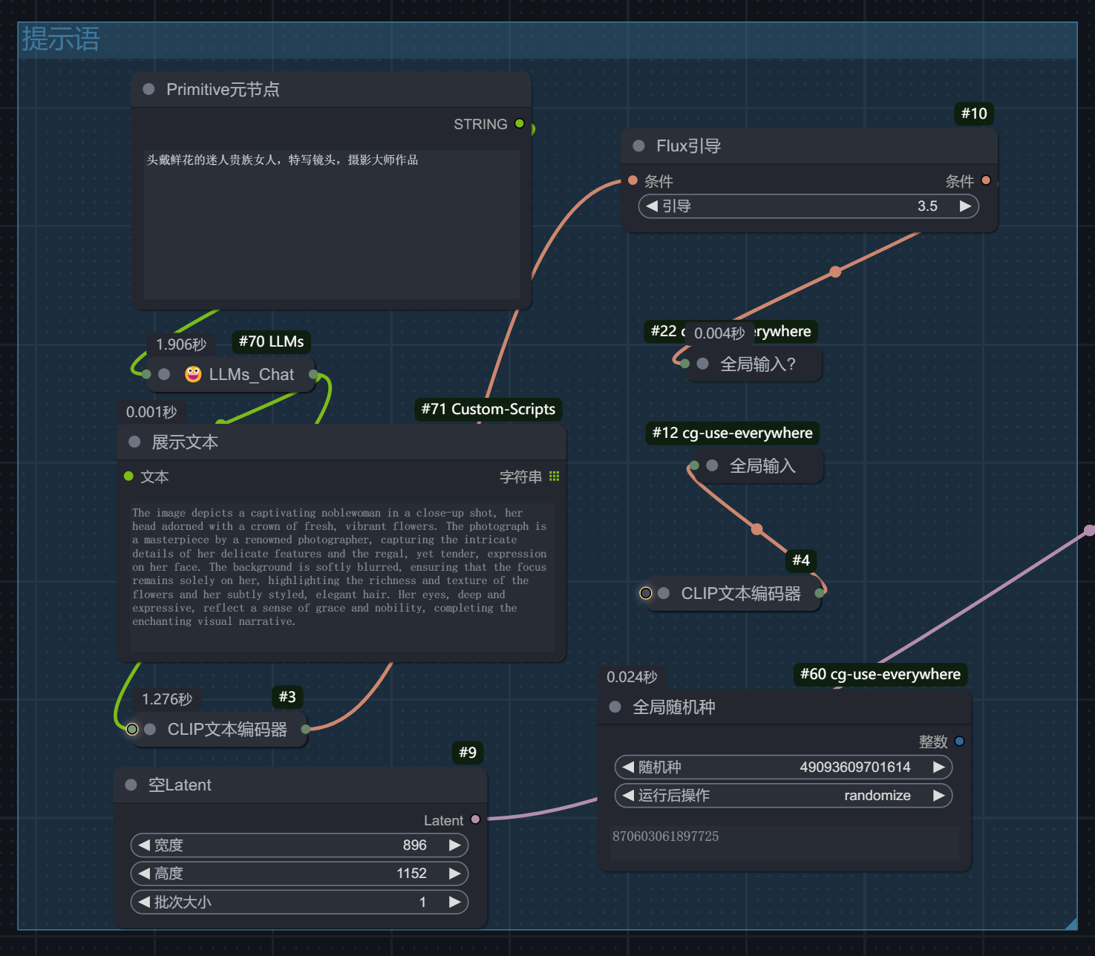This screenshot has width=1095, height=956.
Task: Expand the #4 CLIP文本编码器 node via its dot
Action: coord(664,593)
